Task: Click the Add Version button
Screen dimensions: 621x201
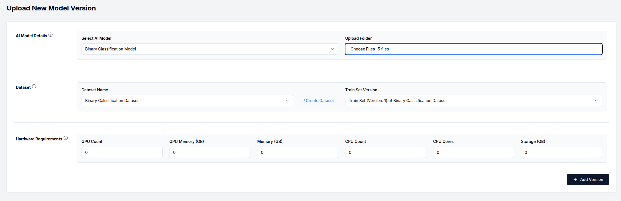Action: coord(588,180)
